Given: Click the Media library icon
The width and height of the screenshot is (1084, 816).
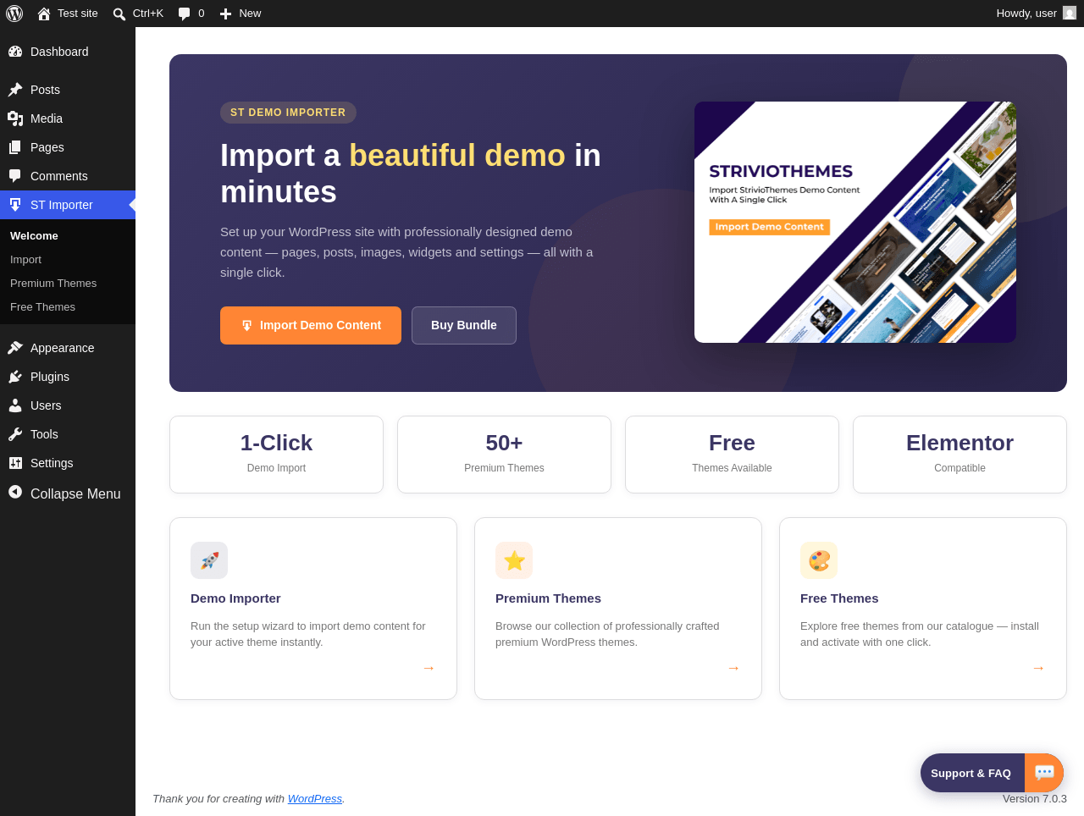Looking at the screenshot, I should pos(15,119).
